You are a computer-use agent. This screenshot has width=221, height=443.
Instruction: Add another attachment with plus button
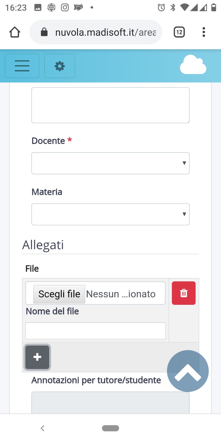37,357
